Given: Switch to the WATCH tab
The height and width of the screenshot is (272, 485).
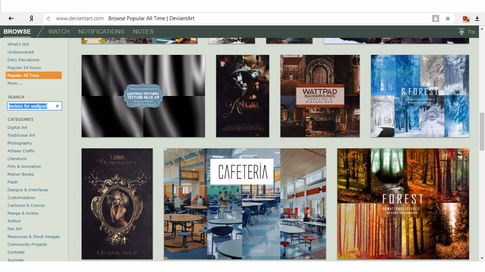Looking at the screenshot, I should point(59,32).
